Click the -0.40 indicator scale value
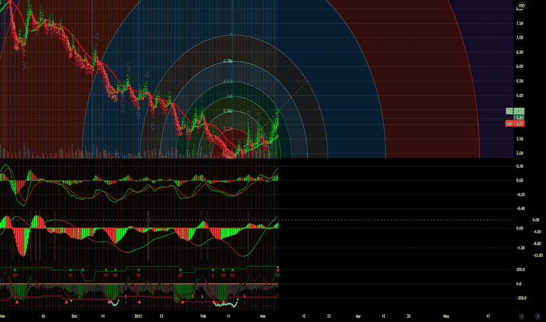 [521, 208]
